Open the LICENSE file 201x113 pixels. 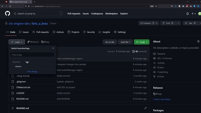click(20, 93)
